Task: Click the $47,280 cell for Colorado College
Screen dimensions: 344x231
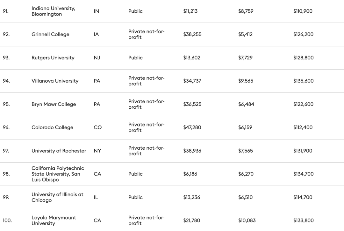Action: pyautogui.click(x=192, y=127)
